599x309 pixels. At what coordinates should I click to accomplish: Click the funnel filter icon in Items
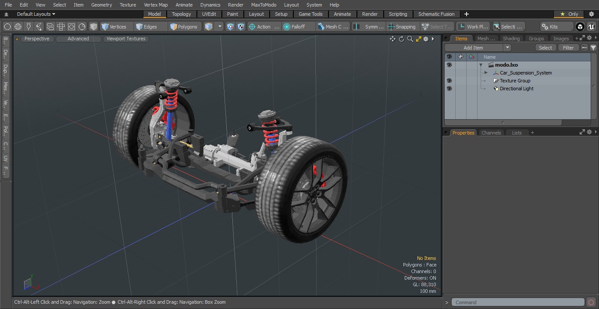tap(593, 48)
